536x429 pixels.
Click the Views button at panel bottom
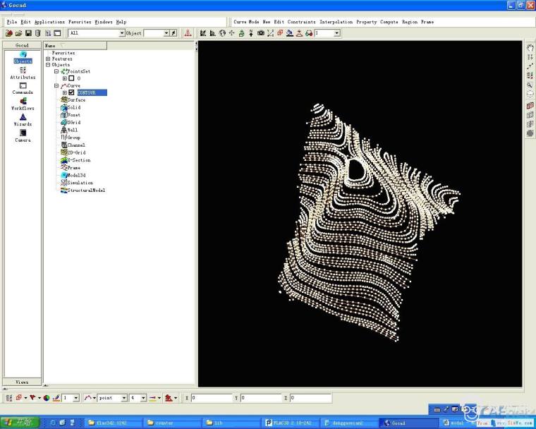pos(22,382)
